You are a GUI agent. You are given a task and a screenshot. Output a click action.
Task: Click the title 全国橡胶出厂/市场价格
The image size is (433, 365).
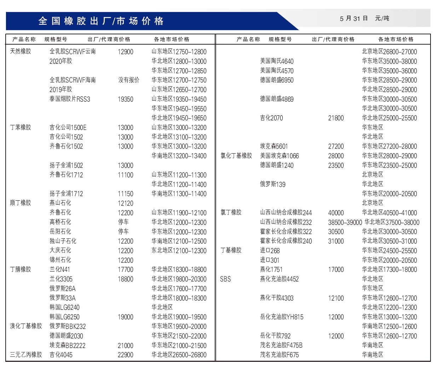[101, 21]
